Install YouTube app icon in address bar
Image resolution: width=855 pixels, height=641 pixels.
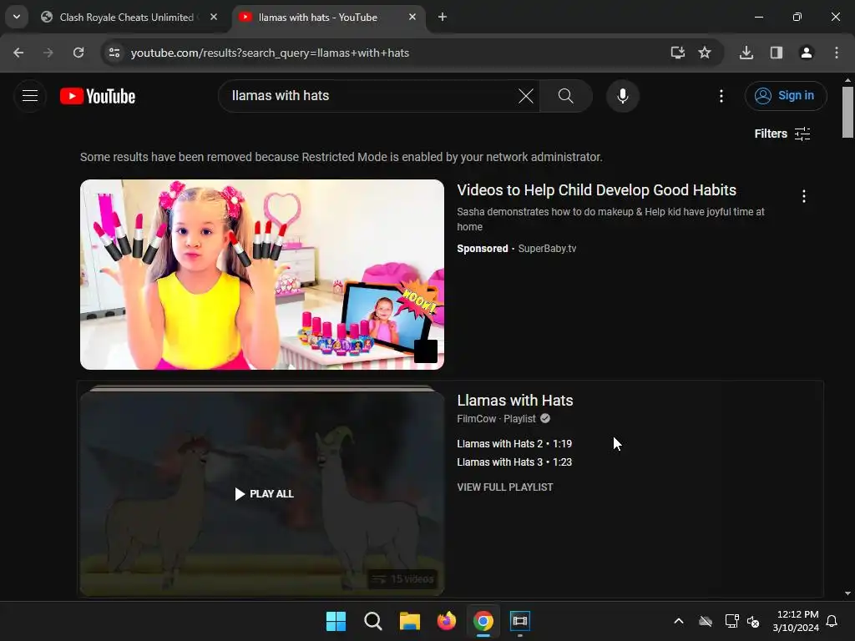pos(677,53)
